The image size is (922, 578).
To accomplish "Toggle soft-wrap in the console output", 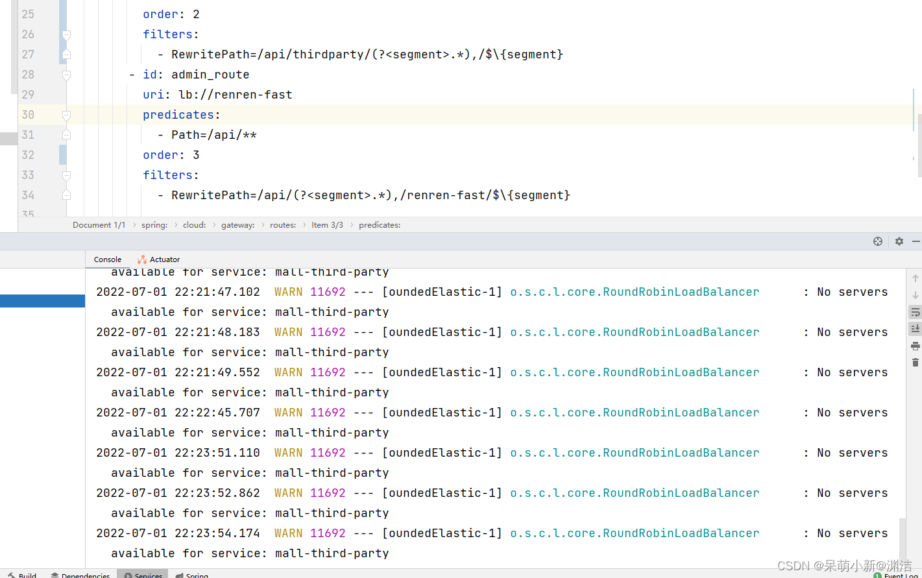I will [916, 312].
